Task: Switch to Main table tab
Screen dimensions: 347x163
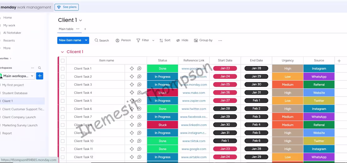Action: (66, 29)
